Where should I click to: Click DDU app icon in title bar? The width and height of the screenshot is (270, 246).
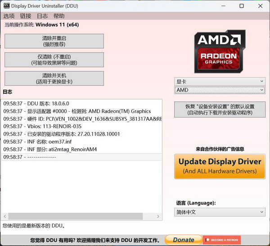pyautogui.click(x=7, y=6)
